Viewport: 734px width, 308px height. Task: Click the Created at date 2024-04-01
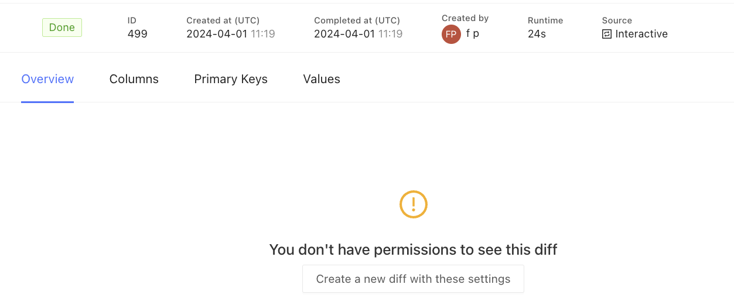(x=217, y=34)
